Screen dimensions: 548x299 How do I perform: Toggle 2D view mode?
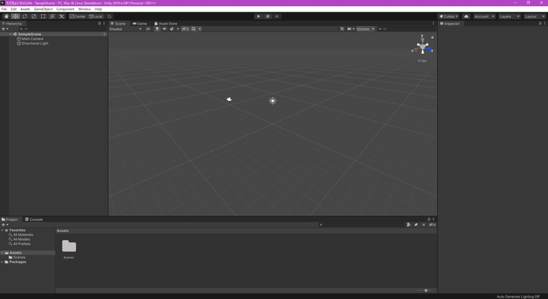[148, 29]
